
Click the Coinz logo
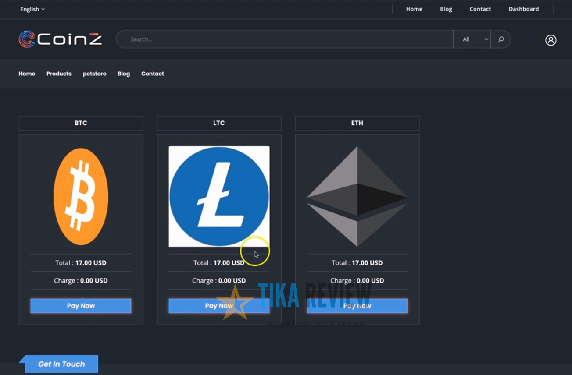(x=60, y=39)
